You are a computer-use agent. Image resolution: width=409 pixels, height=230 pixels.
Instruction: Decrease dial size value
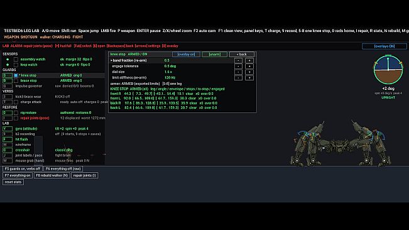pos(238,72)
